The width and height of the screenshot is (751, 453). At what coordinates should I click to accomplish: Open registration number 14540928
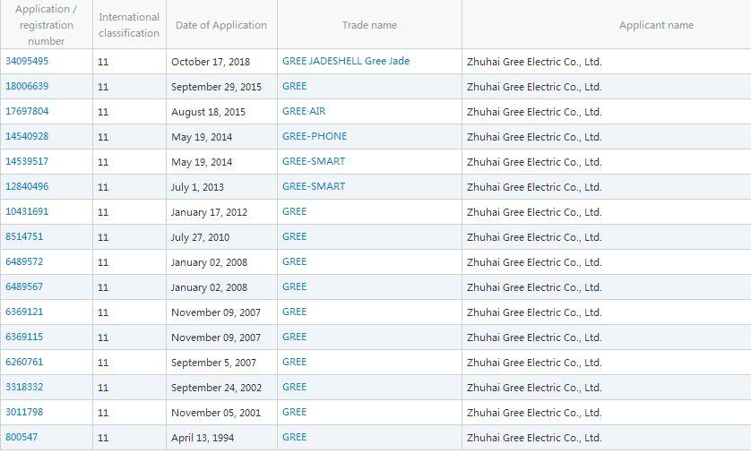point(27,136)
